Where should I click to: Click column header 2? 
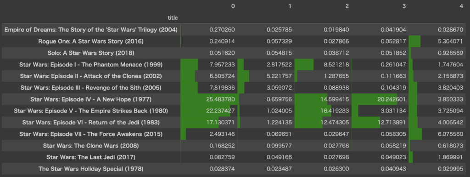[x=347, y=6]
